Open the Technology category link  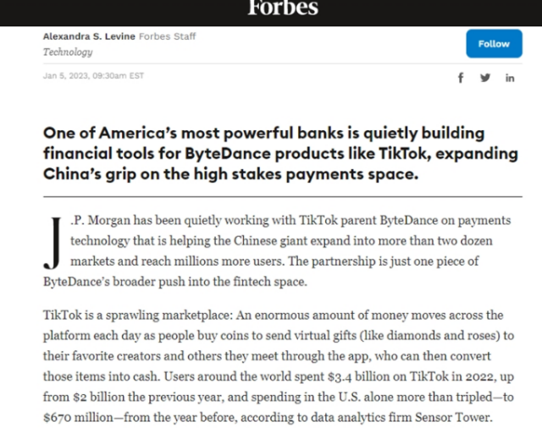[68, 52]
